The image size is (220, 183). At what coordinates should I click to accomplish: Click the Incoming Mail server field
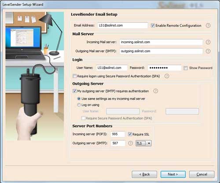coord(161,42)
